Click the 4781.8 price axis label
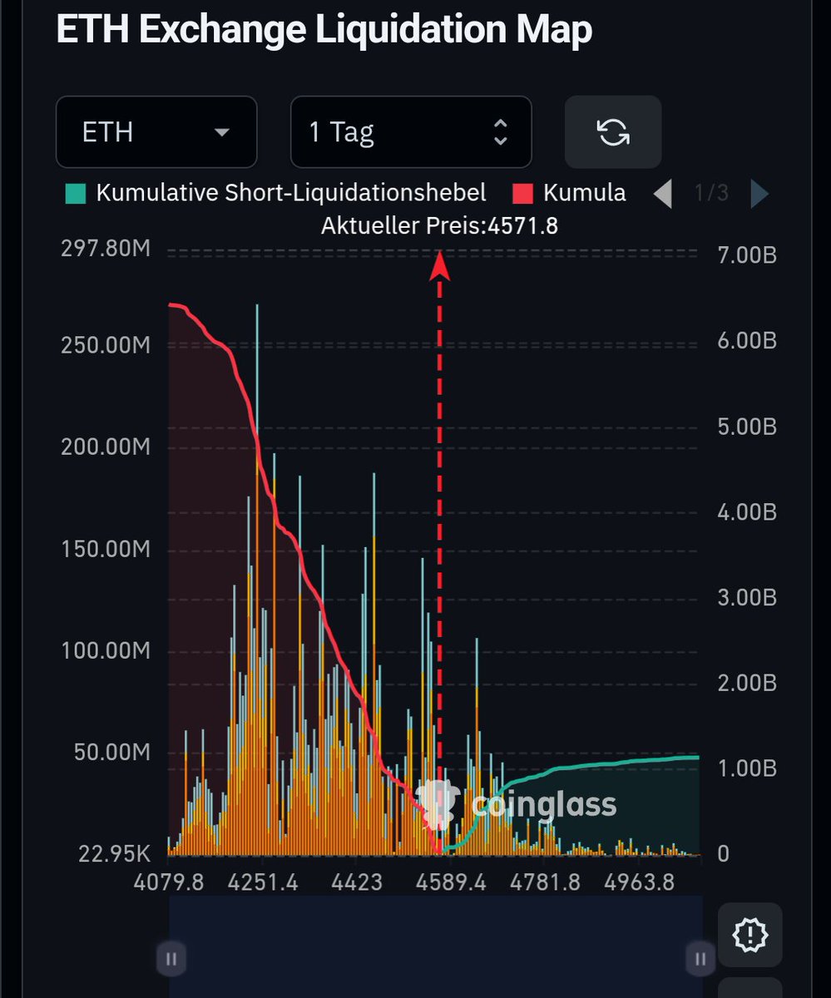 pos(546,882)
